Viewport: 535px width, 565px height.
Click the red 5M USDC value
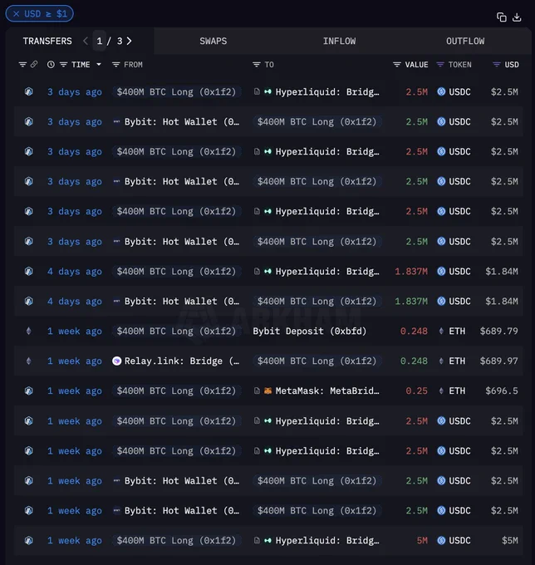422,541
